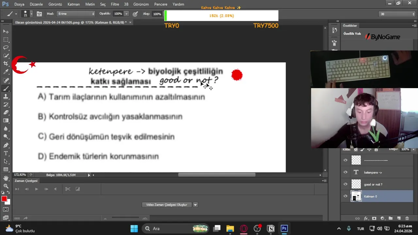Select the Zoom tool in toolbox
418x235 pixels.
(x=6, y=186)
